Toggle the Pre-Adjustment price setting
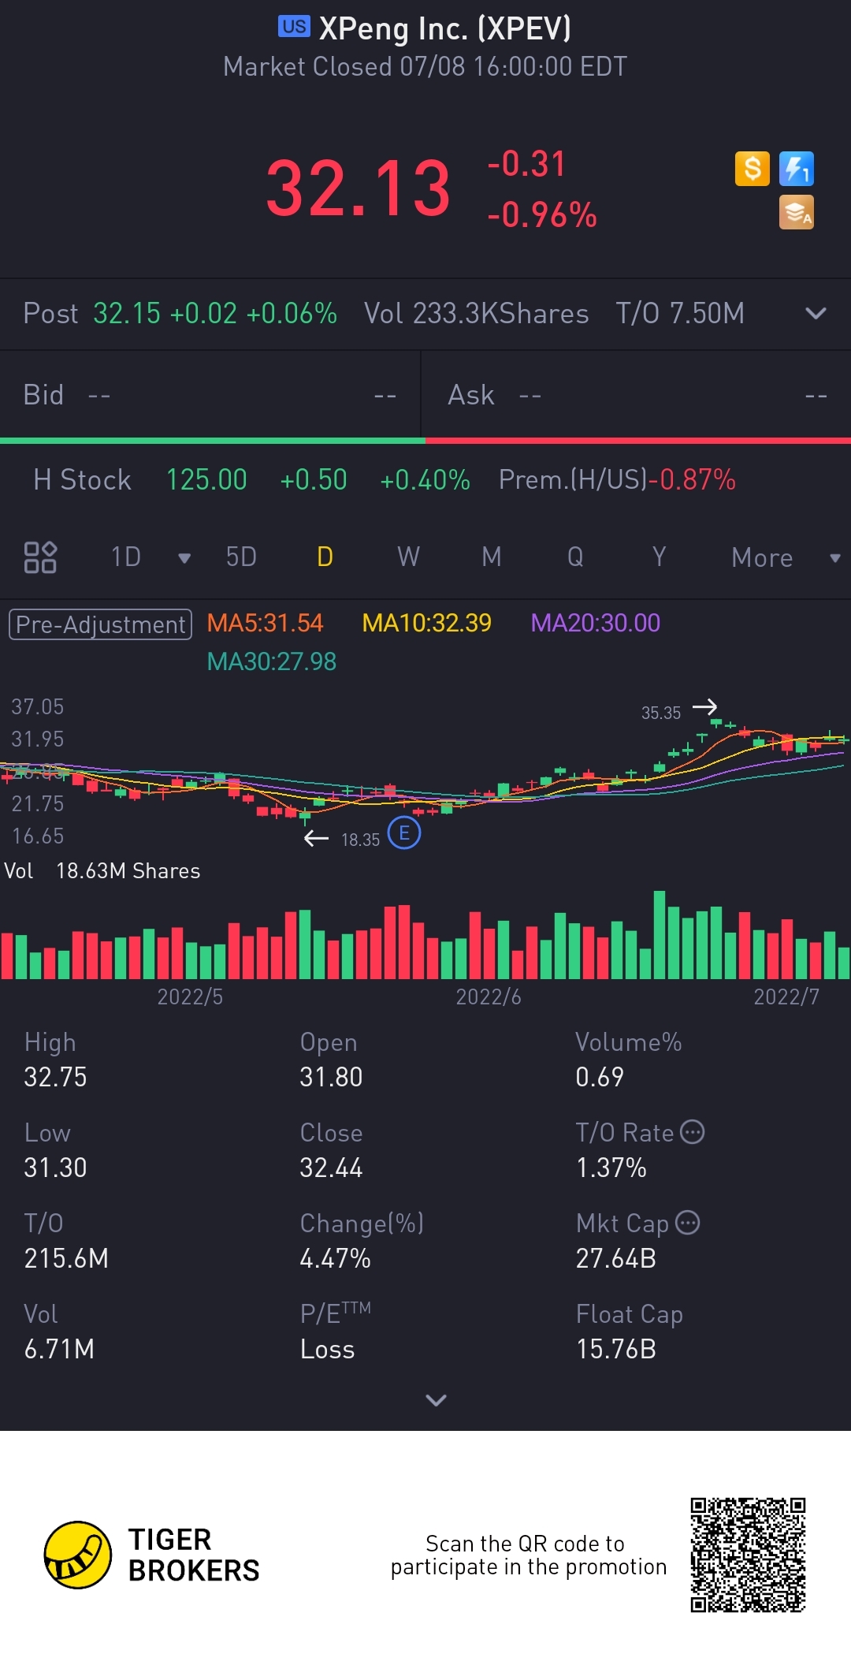This screenshot has height=1680, width=851. pyautogui.click(x=100, y=624)
